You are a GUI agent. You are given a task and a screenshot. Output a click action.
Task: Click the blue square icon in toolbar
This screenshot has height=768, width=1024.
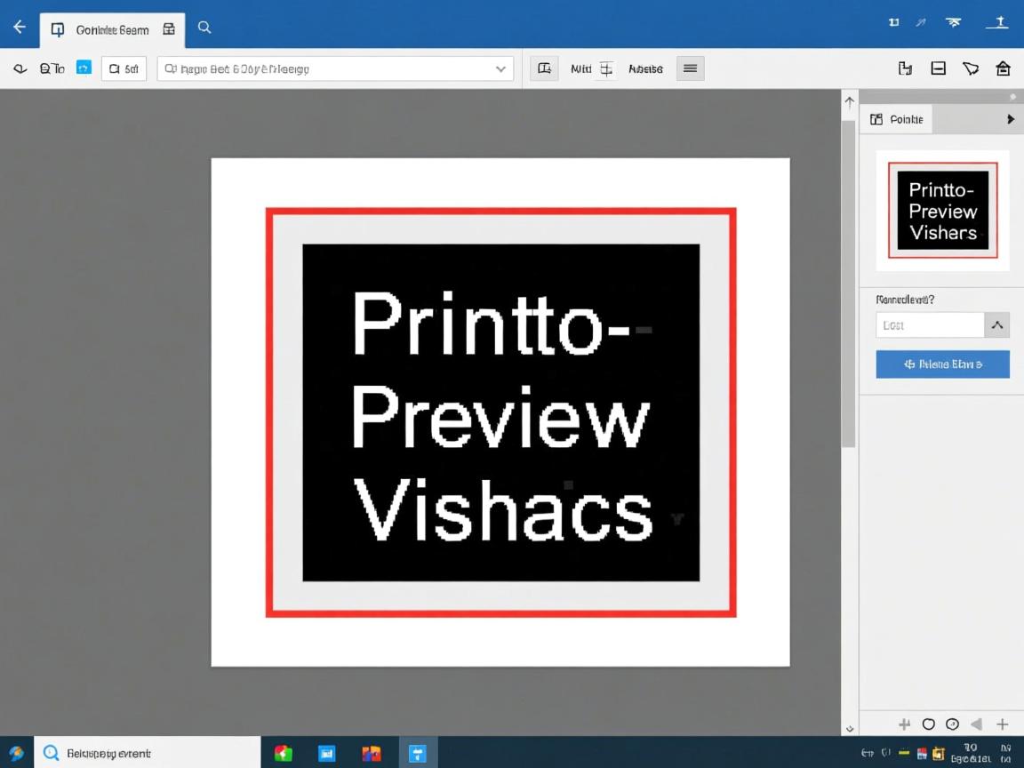pyautogui.click(x=84, y=68)
